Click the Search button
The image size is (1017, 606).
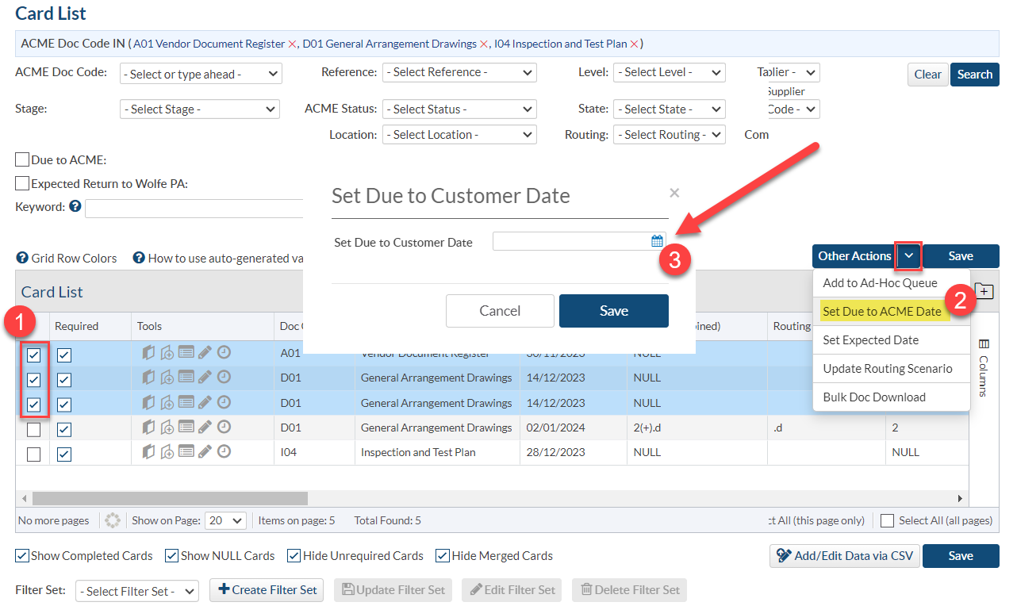(x=975, y=74)
